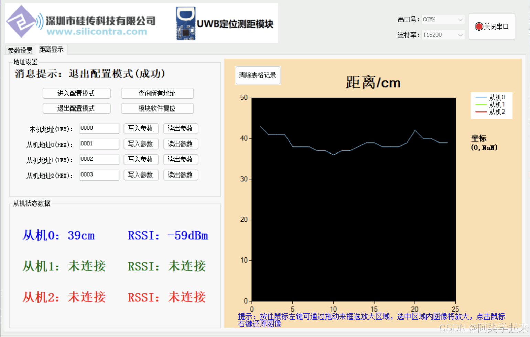Click the 距离/cm chart title
The width and height of the screenshot is (530, 337).
[x=373, y=83]
